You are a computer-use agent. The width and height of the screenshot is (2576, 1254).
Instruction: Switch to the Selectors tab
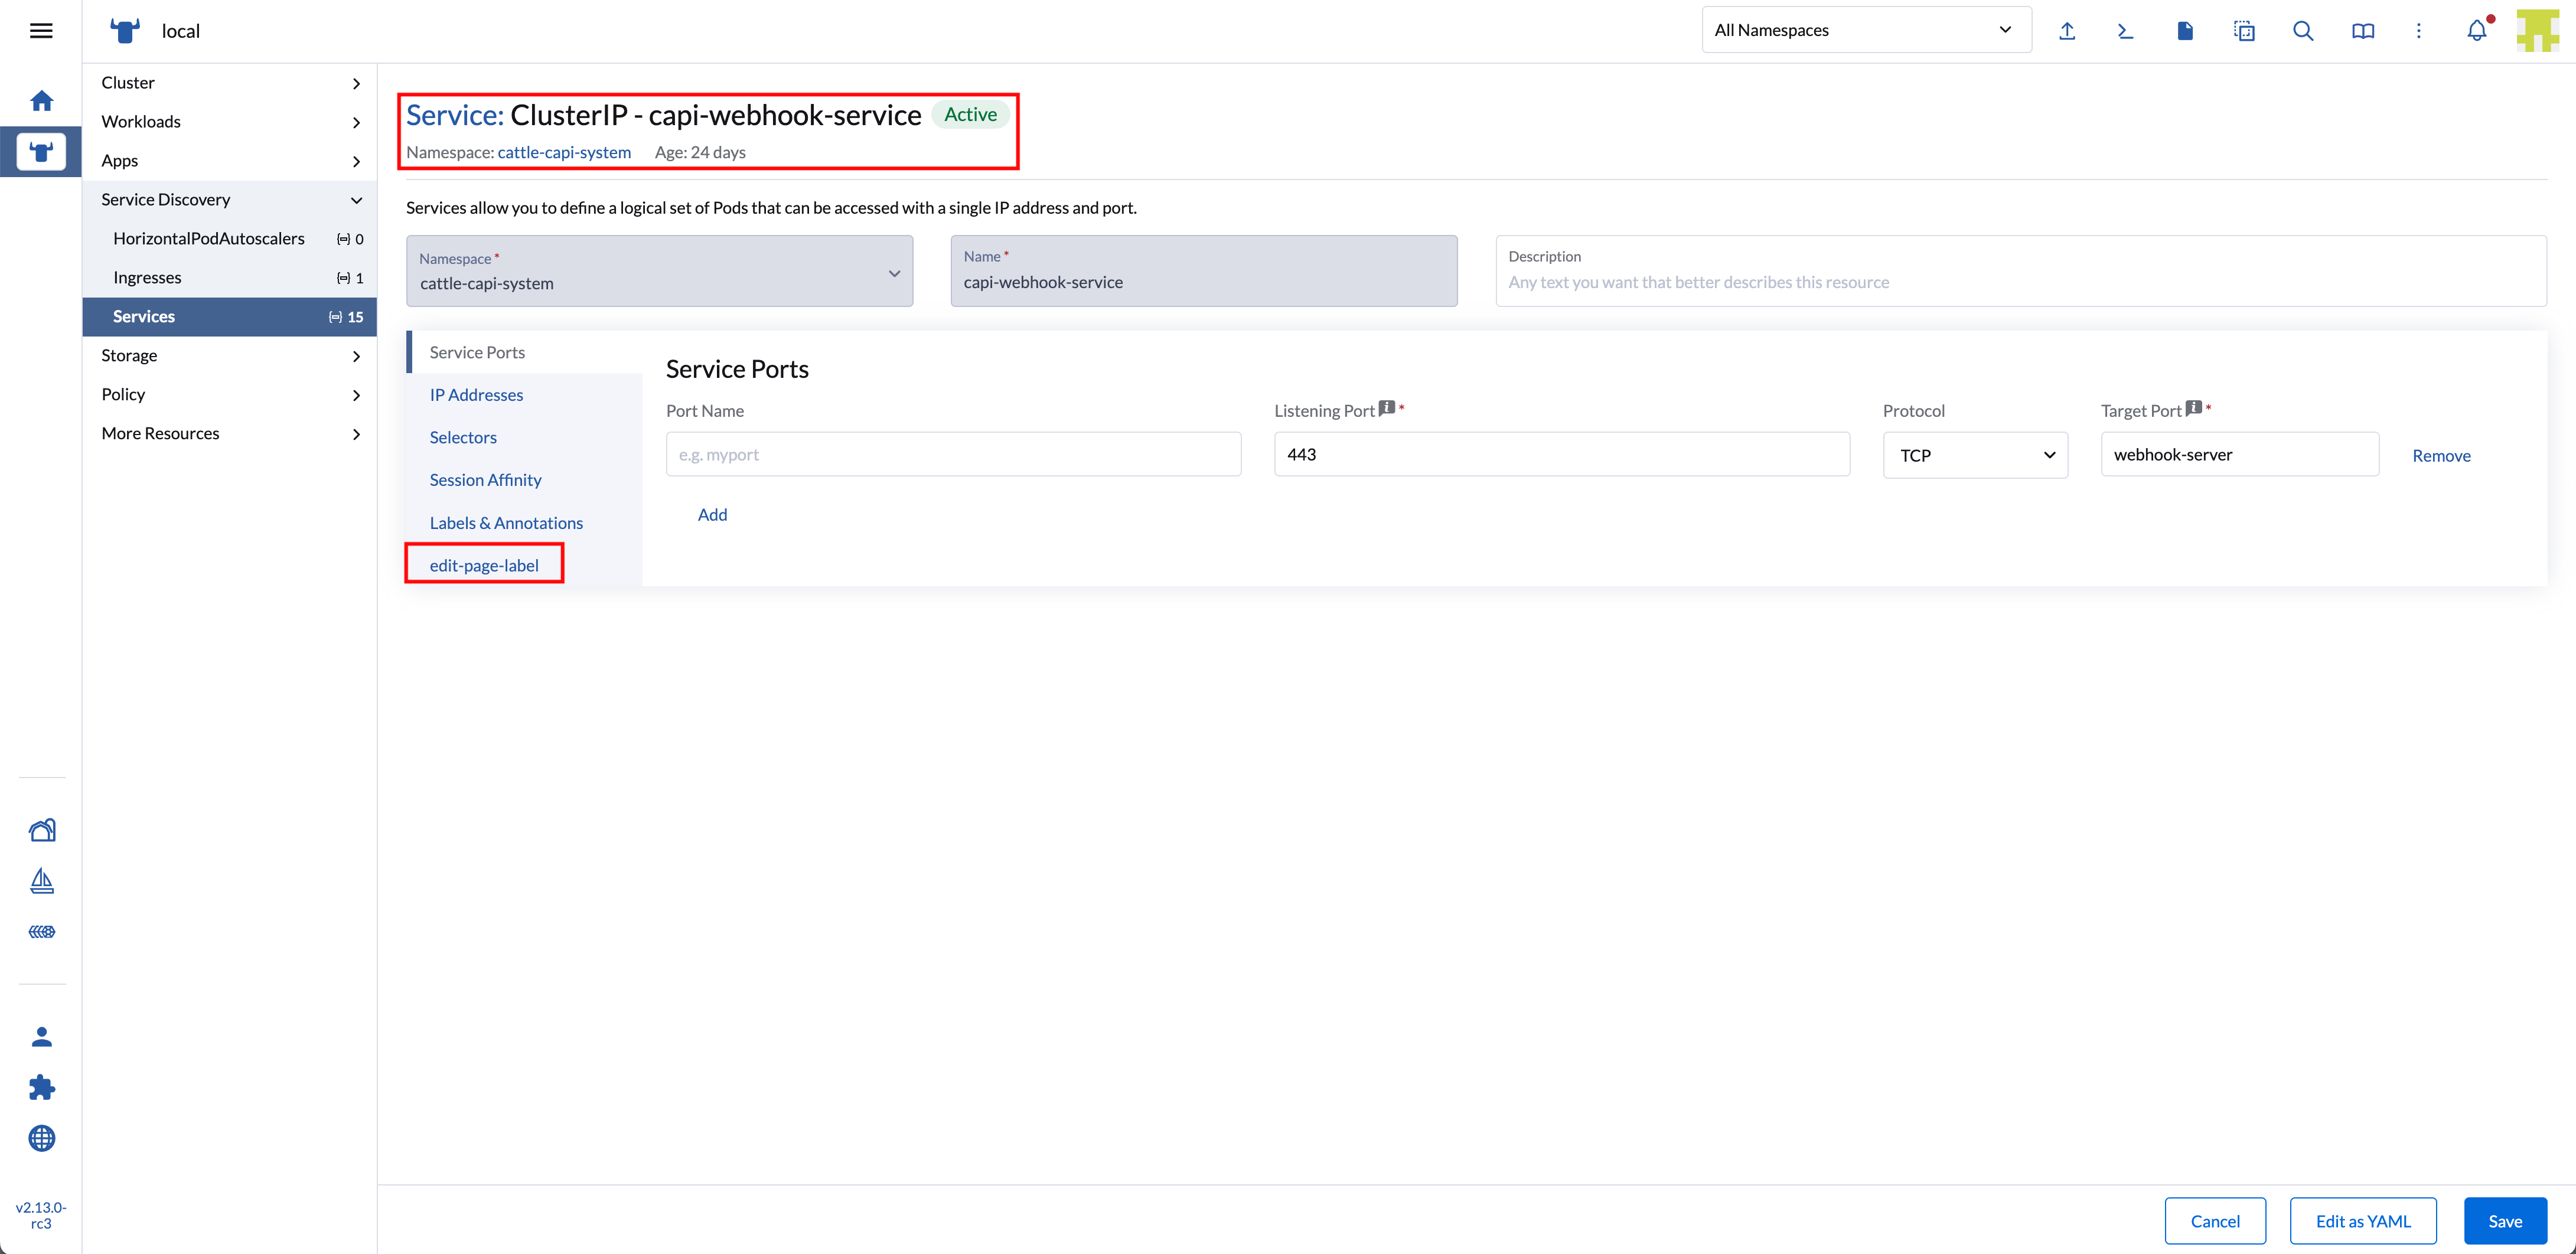pos(463,437)
